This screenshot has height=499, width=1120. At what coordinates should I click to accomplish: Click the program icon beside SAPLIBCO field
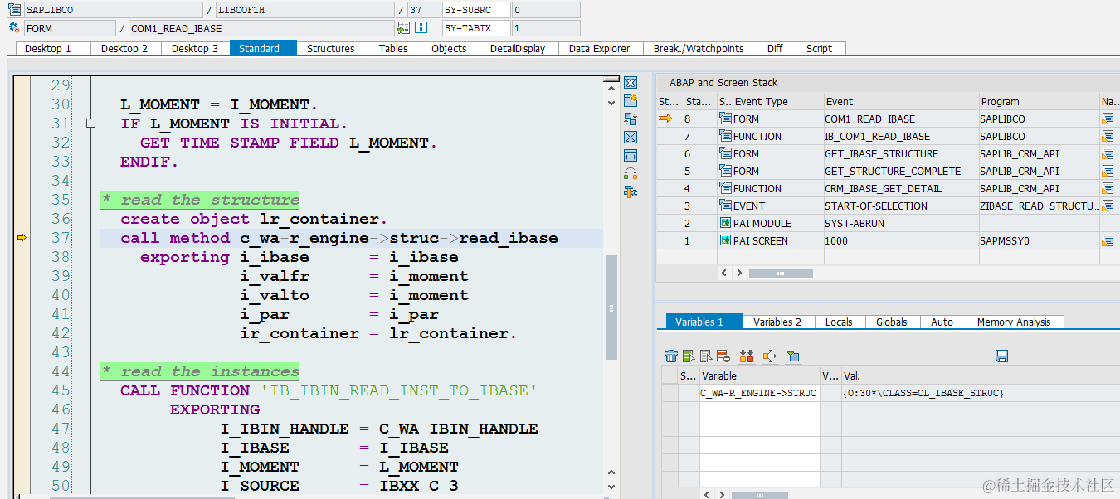[x=13, y=10]
